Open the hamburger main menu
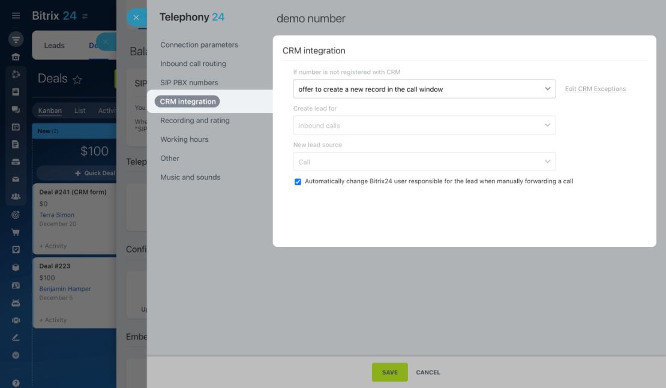Viewport: 666px width, 388px height. (16, 16)
